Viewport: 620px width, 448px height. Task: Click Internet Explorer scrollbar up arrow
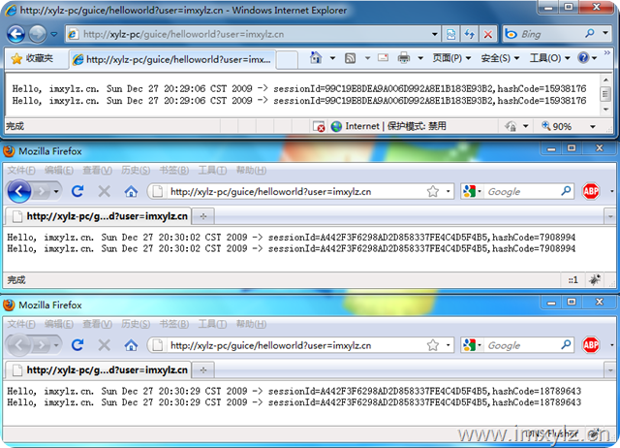(x=605, y=80)
